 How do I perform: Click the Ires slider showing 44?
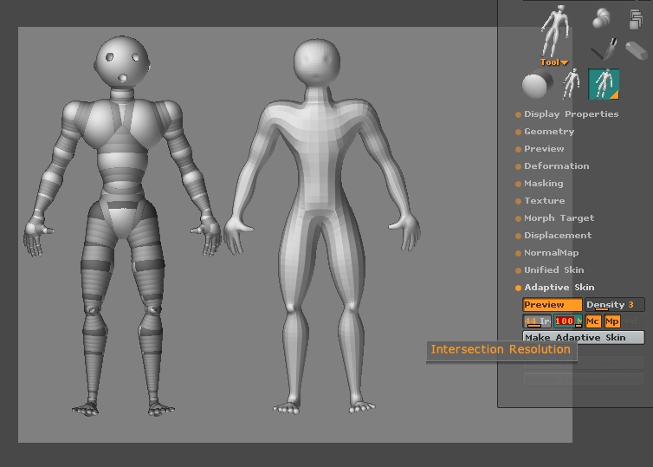(537, 321)
